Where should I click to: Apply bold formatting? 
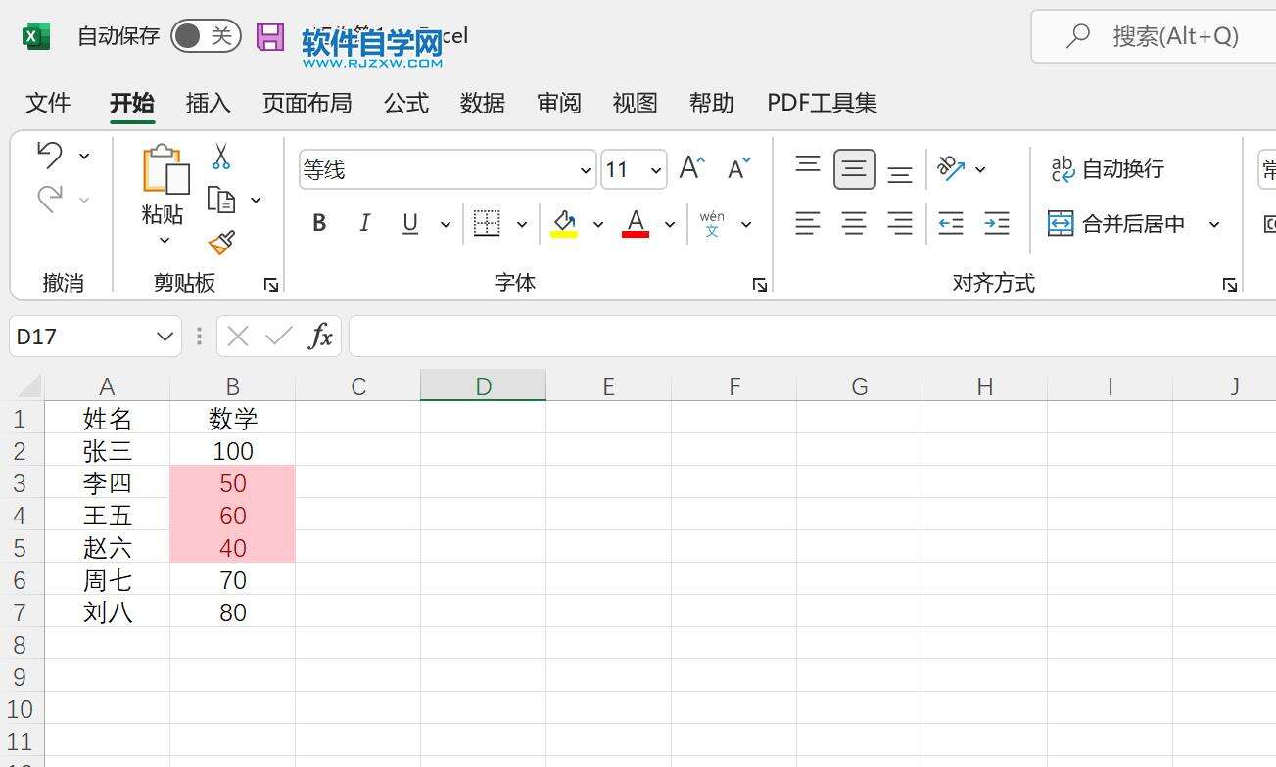pyautogui.click(x=318, y=223)
